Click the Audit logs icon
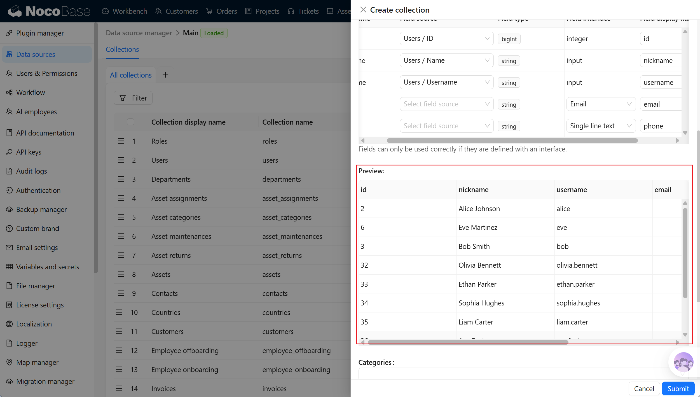This screenshot has height=397, width=700. (9, 171)
